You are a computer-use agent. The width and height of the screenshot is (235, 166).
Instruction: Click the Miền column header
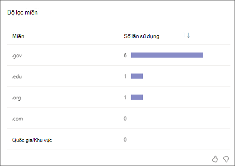[18, 36]
